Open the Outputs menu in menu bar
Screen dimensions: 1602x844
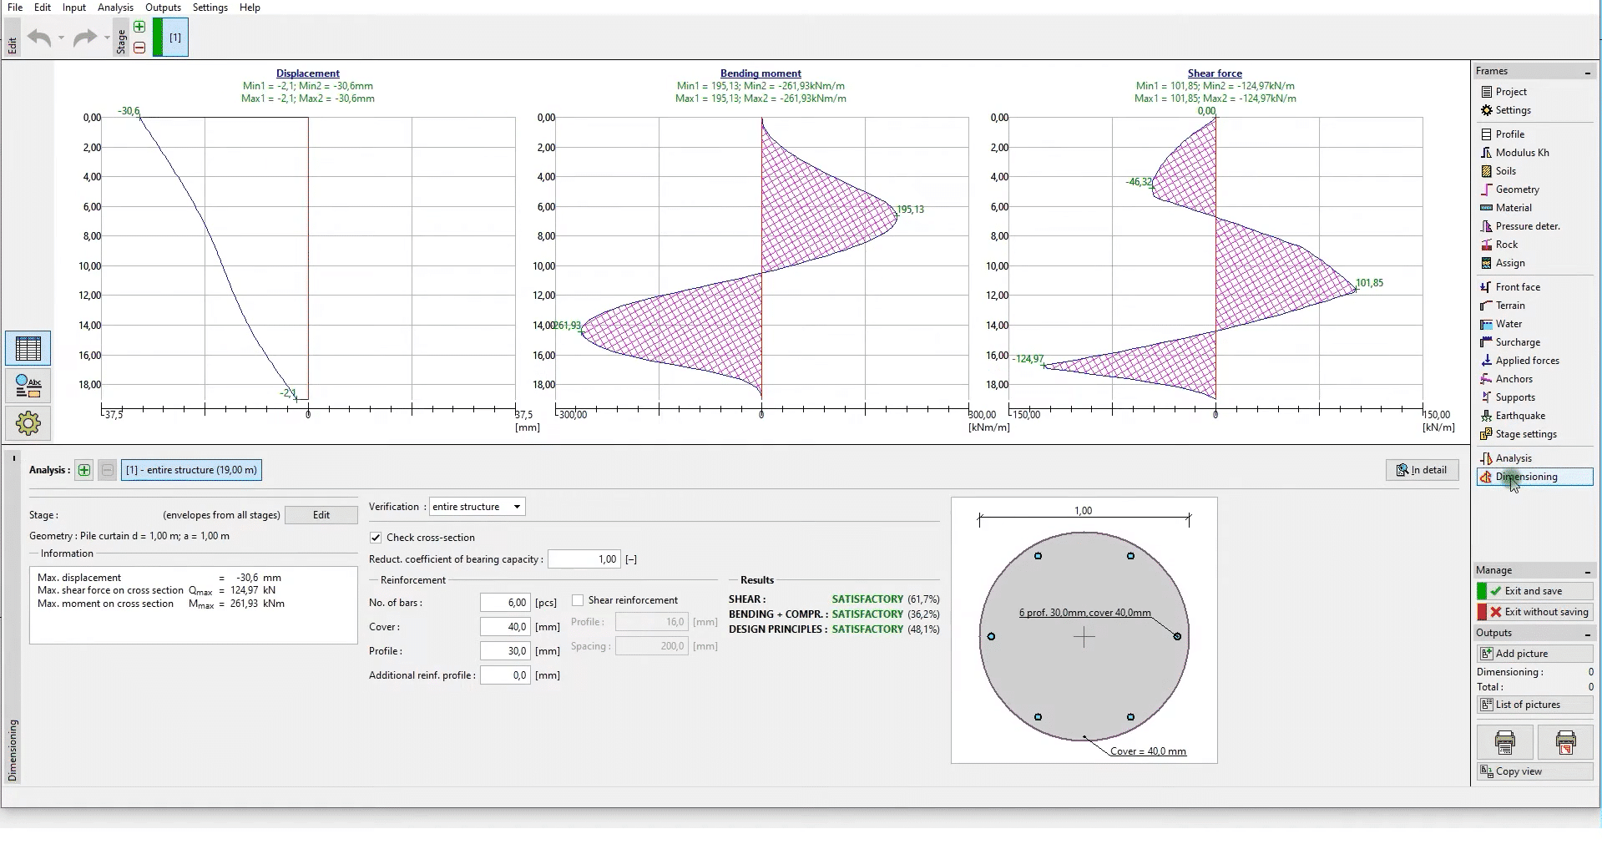click(x=163, y=8)
